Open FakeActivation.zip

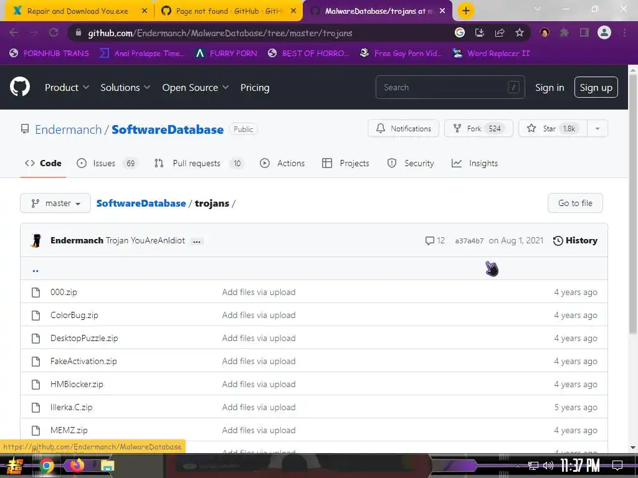(83, 362)
